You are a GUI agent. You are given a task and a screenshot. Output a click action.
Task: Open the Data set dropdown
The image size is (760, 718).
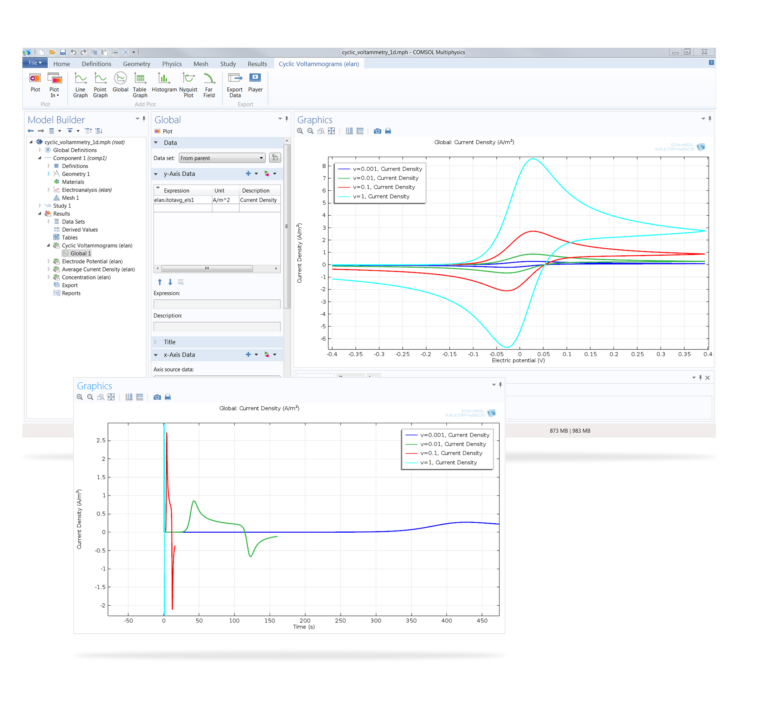tap(222, 158)
